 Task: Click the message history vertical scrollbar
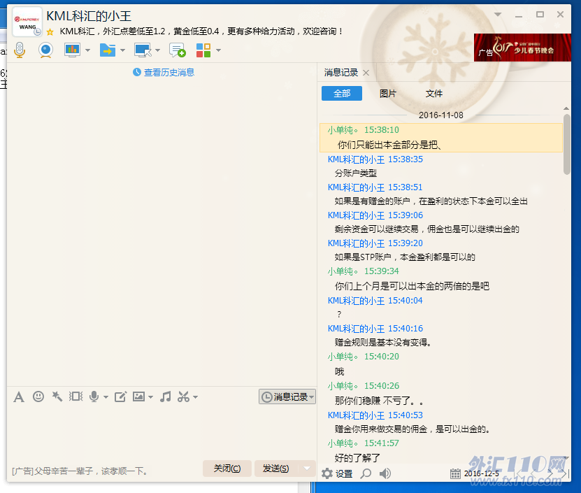point(566,140)
